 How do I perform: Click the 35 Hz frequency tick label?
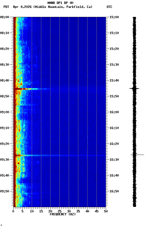tap(78, 211)
